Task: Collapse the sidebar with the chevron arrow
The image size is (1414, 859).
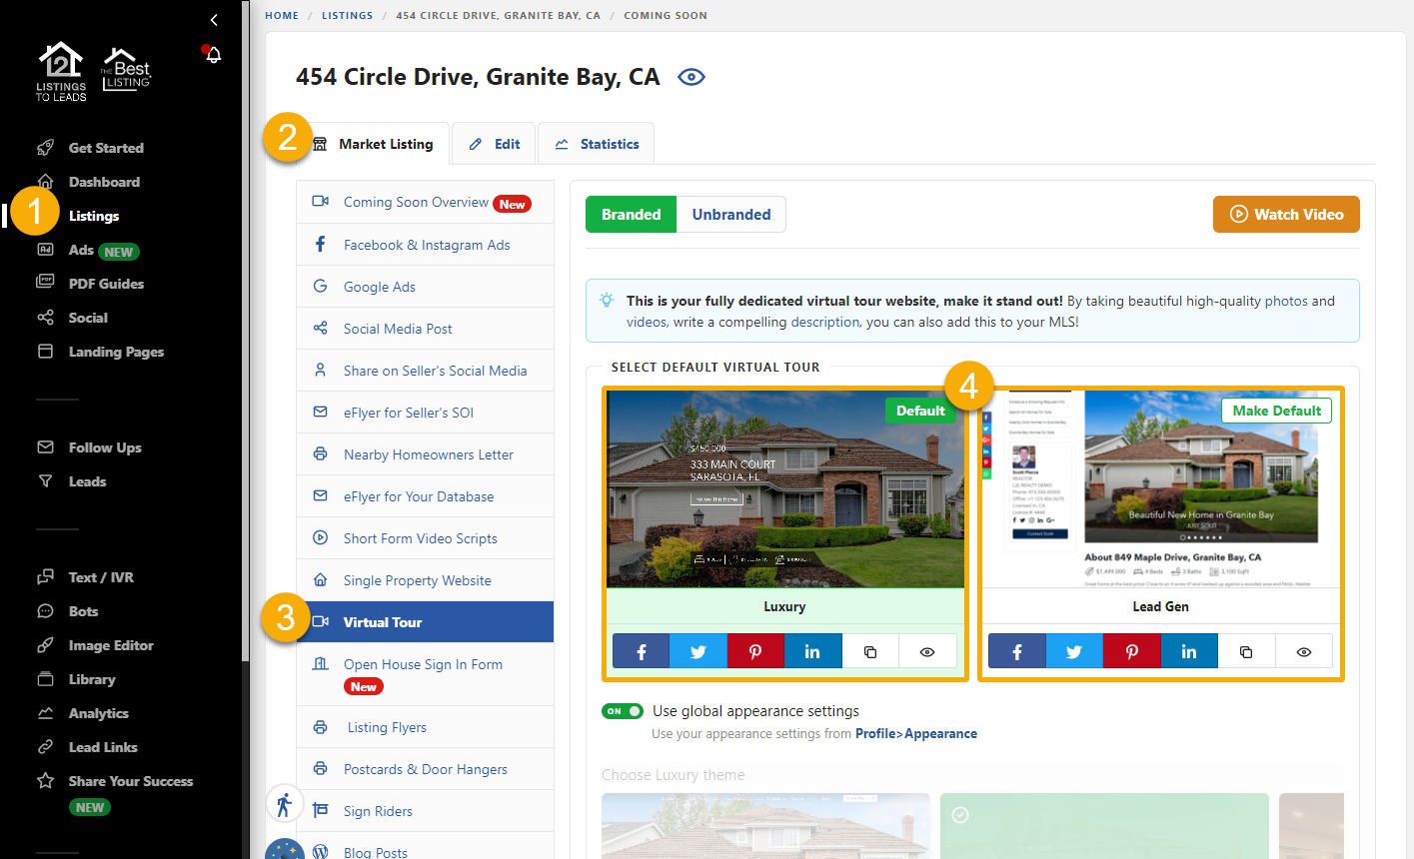Action: tap(214, 20)
